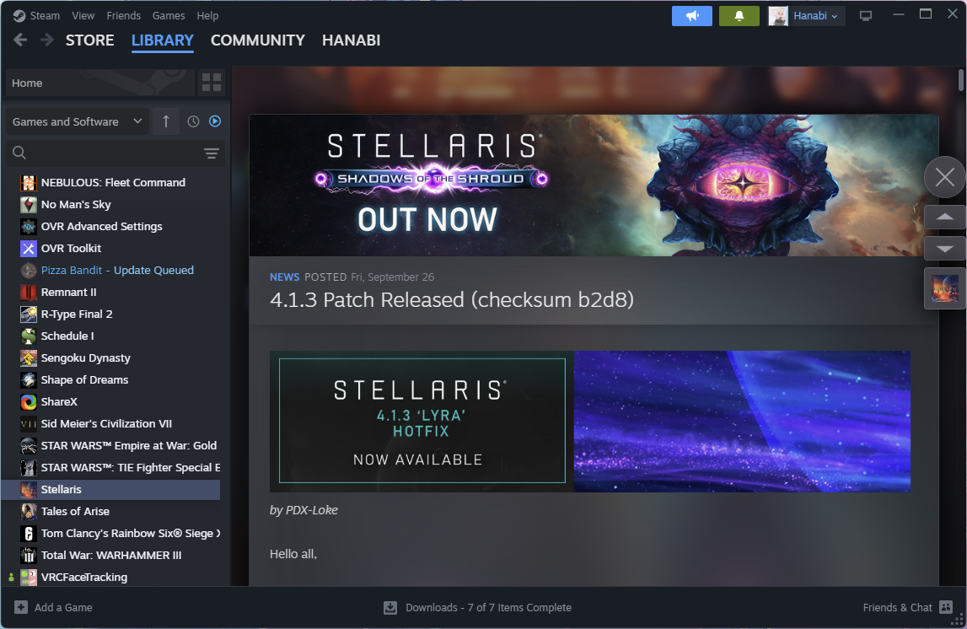
Task: Toggle the ready-to-play filter icon
Action: pos(215,121)
